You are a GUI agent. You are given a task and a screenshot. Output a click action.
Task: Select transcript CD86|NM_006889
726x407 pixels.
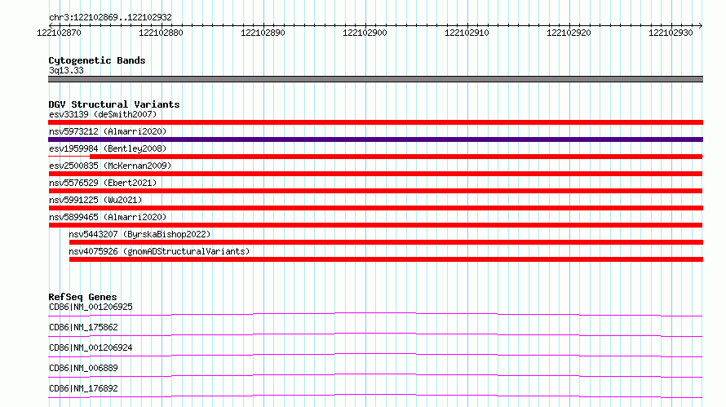(x=83, y=368)
